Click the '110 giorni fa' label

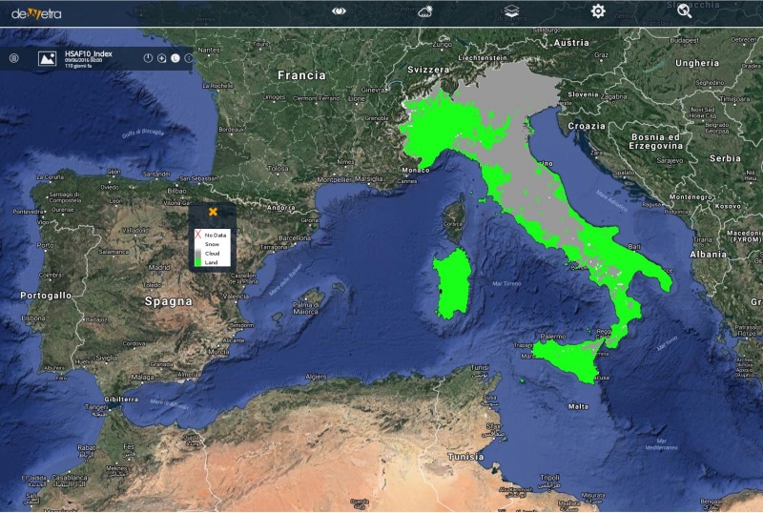tap(78, 66)
